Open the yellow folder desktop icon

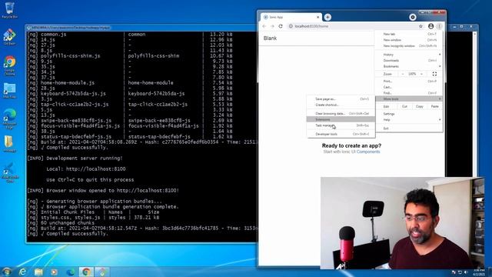9,144
